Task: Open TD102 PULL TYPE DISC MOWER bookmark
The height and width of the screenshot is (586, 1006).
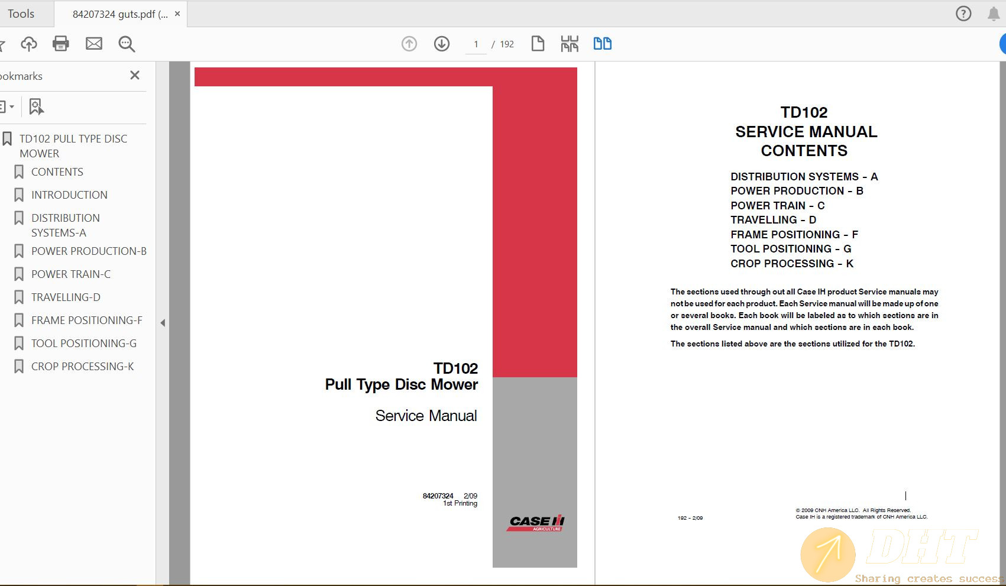Action: pyautogui.click(x=73, y=146)
